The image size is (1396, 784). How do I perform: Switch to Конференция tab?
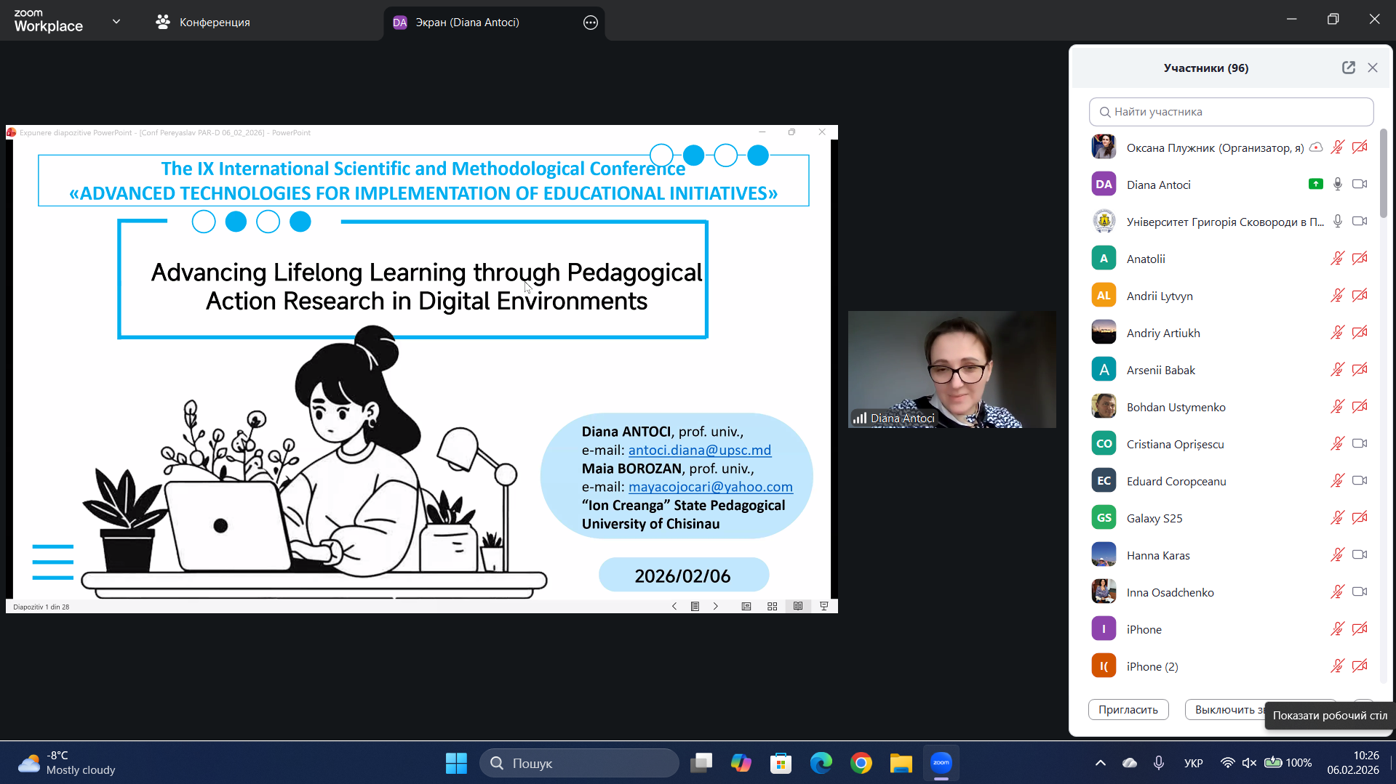pos(203,23)
